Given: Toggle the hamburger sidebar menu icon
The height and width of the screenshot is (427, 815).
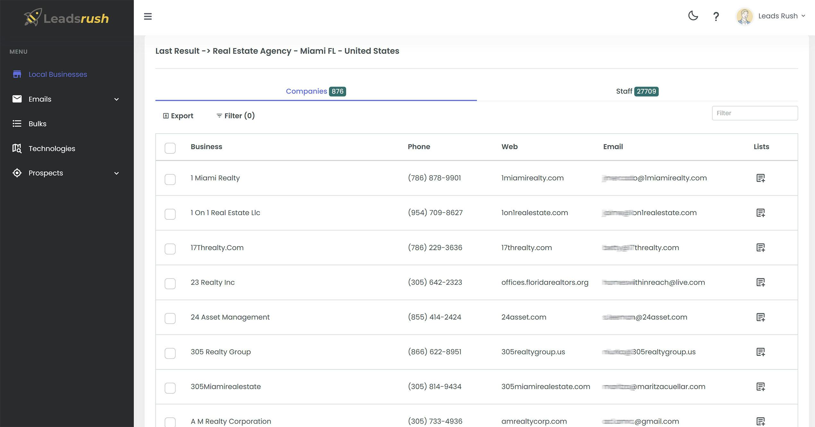Looking at the screenshot, I should [148, 16].
